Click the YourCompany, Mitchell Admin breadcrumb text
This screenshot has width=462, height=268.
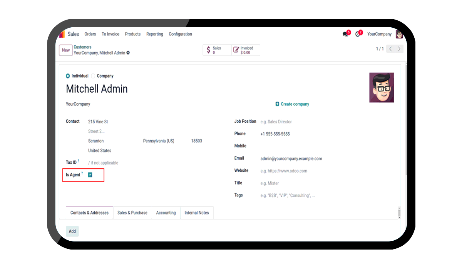(x=99, y=53)
